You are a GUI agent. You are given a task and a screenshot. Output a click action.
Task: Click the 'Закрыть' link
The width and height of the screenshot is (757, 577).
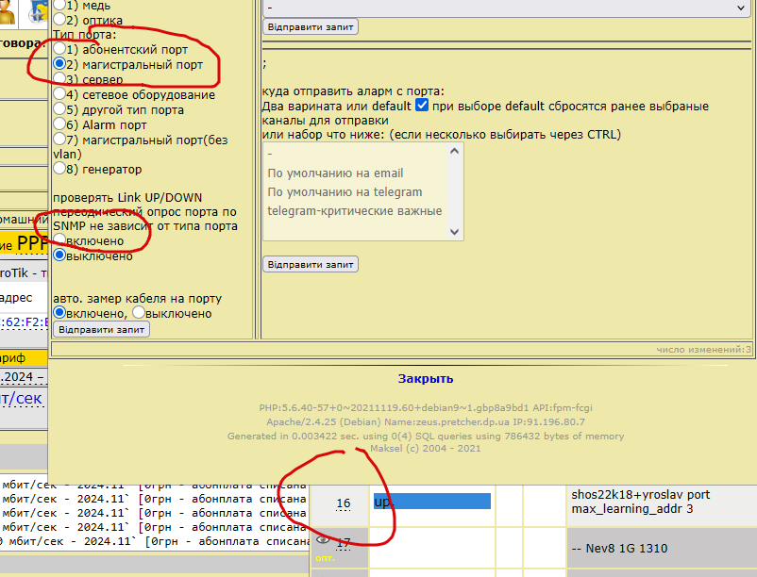pos(426,379)
